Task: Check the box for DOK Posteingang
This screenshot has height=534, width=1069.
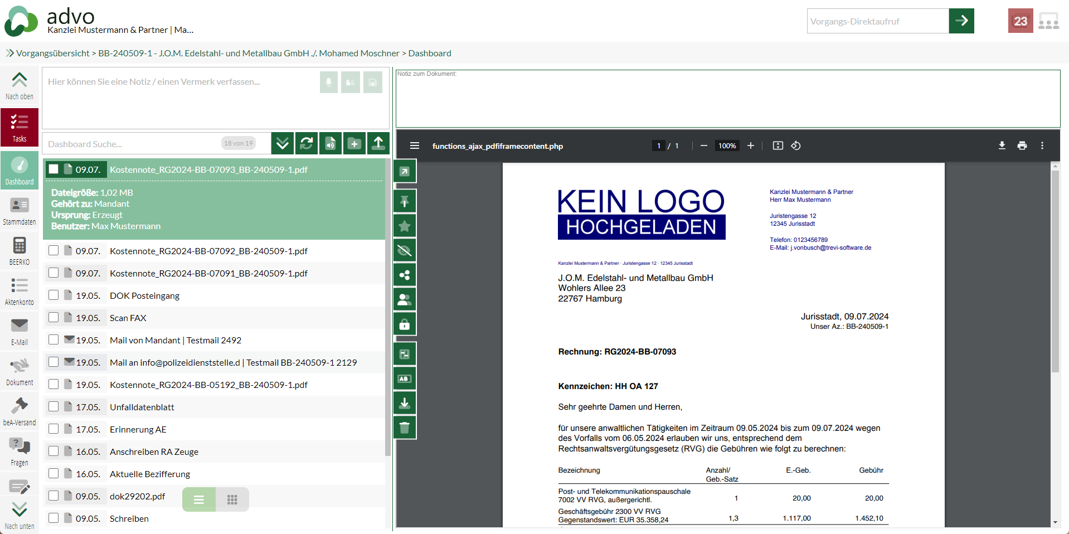Action: [x=54, y=295]
